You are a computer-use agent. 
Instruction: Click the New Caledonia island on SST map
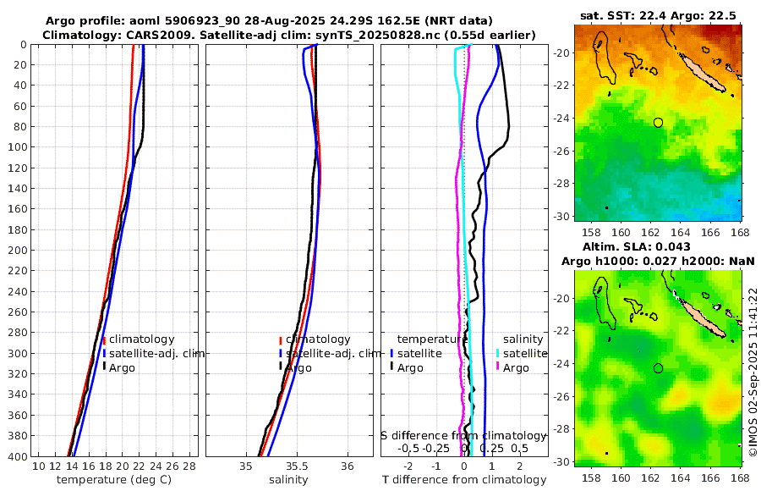[x=702, y=73]
